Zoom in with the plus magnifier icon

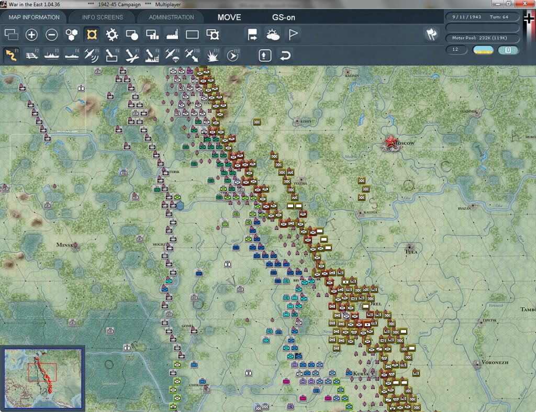point(31,35)
